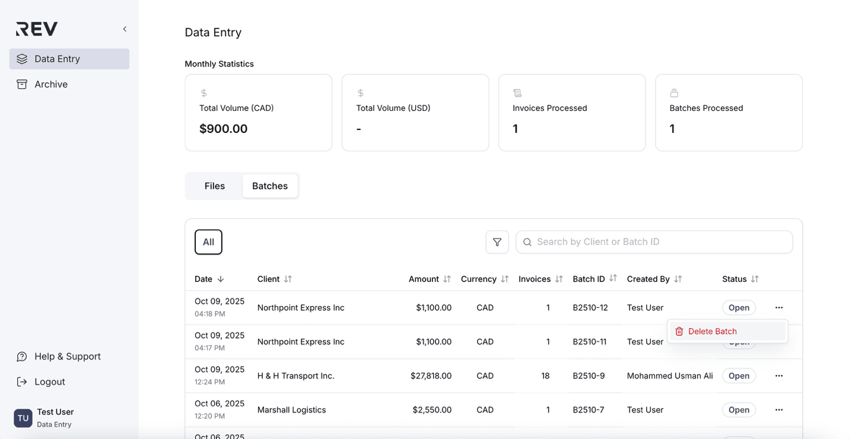Choose Delete Batch from the context menu
This screenshot has width=849, height=439.
click(712, 332)
